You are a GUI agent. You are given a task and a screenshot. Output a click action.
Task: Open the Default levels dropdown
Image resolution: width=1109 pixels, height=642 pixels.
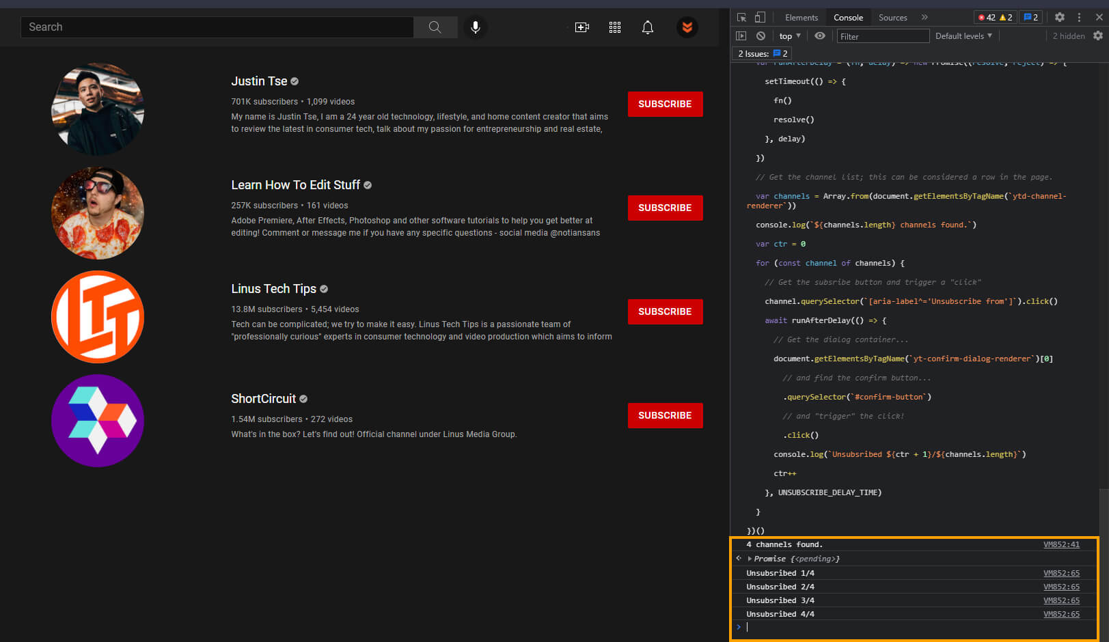tap(963, 36)
